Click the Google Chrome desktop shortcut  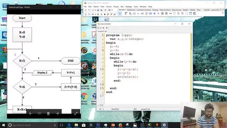pos(84,99)
